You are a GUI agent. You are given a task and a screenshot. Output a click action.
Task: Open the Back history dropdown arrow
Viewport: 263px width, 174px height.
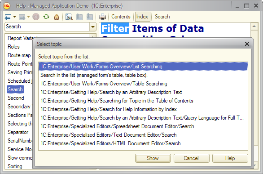pyautogui.click(x=15, y=17)
